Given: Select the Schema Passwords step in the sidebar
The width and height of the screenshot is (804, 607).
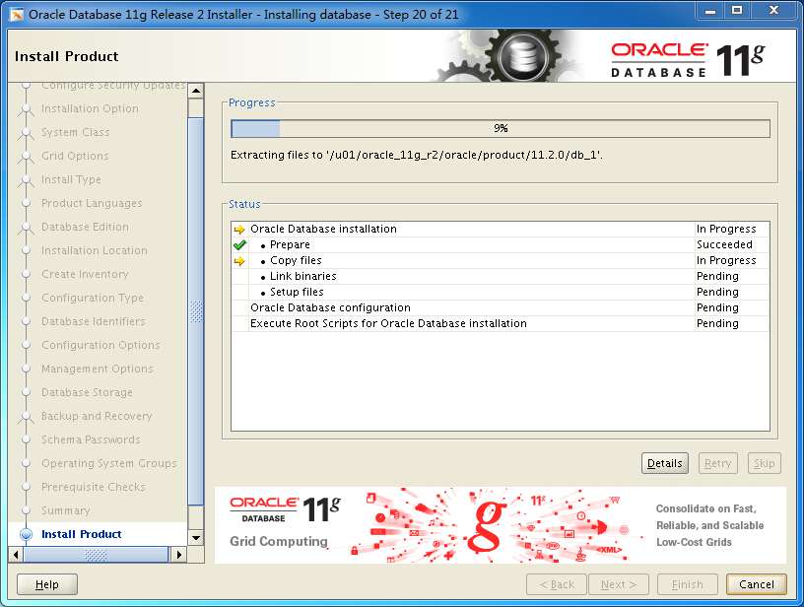Looking at the screenshot, I should tap(89, 439).
